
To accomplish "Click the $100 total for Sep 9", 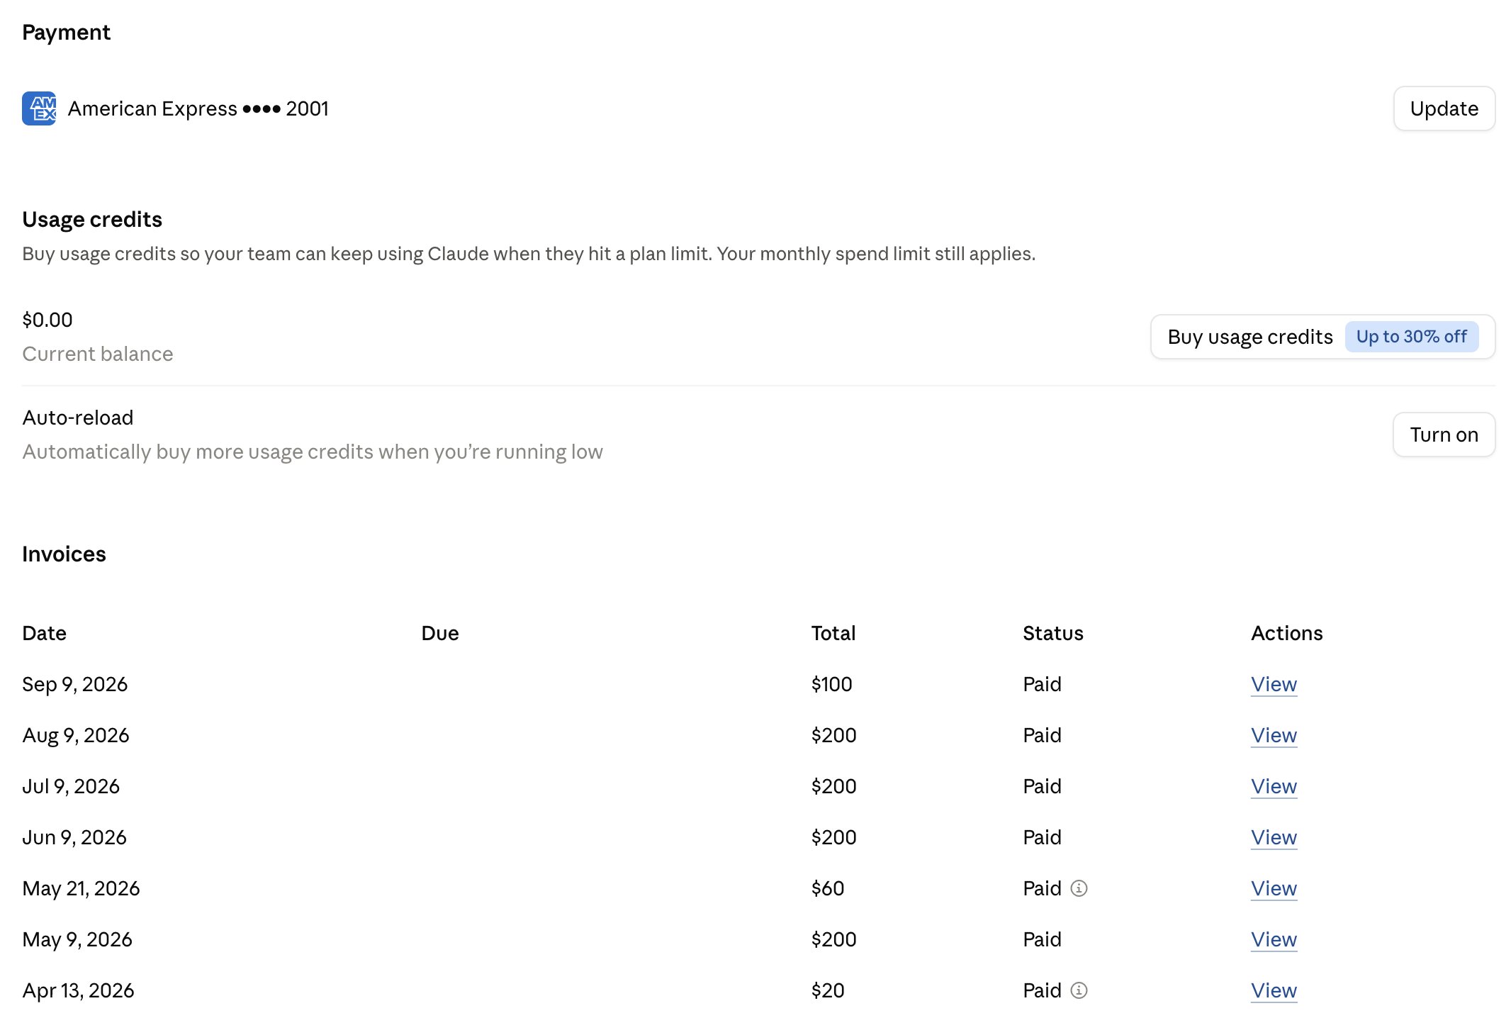I will [x=831, y=684].
